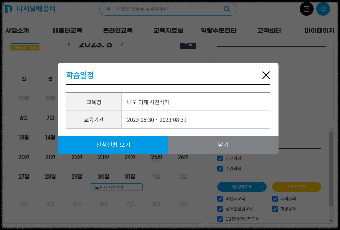Select calendar date 27일
Image resolution: width=340 pixels, height=230 pixels.
pos(24,176)
